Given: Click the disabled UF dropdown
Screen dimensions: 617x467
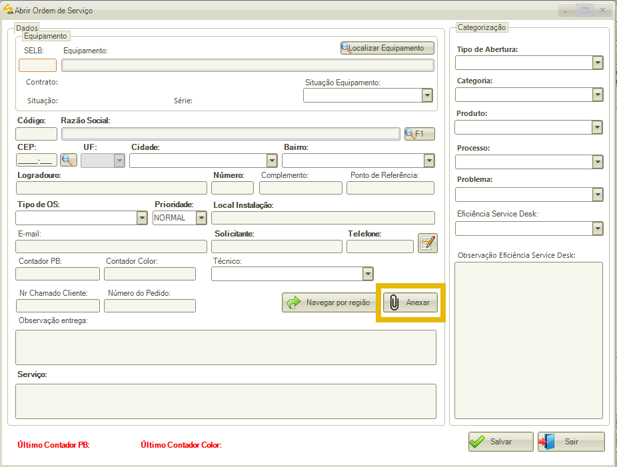Looking at the screenshot, I should coord(103,161).
